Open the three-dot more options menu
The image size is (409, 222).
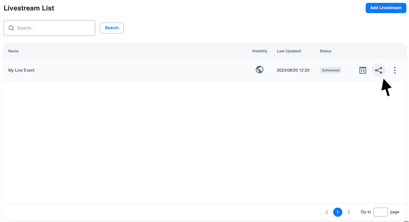point(395,70)
